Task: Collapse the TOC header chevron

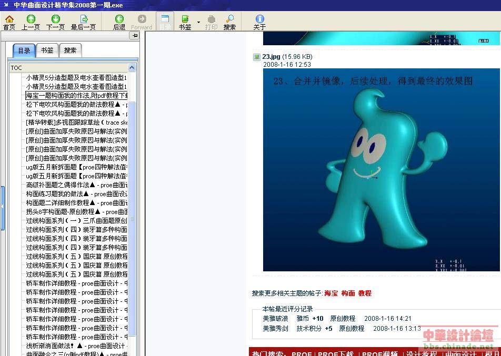Action: pos(132,67)
